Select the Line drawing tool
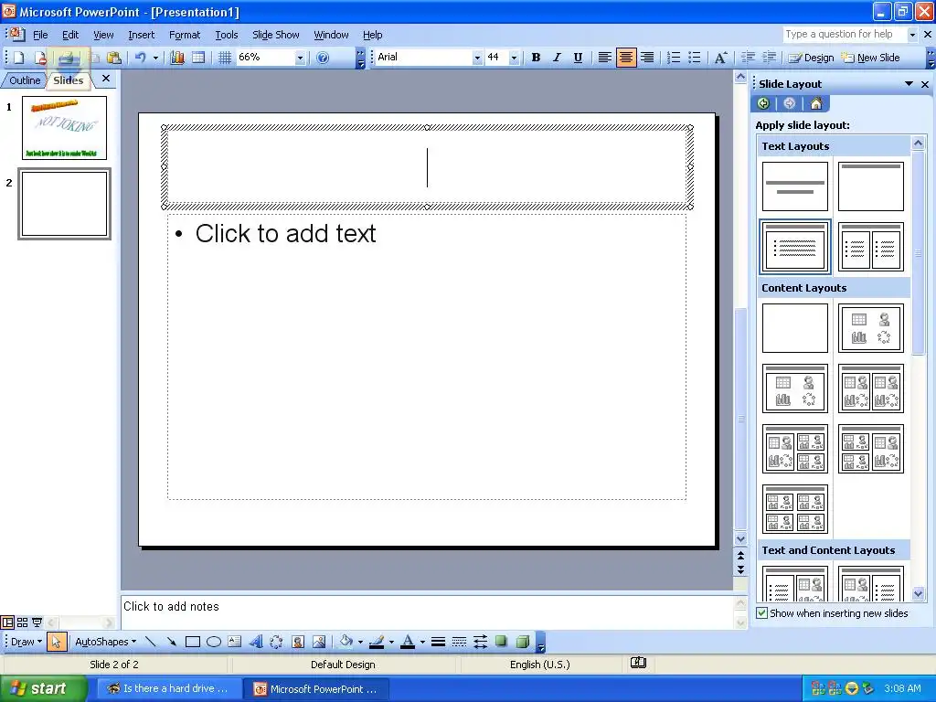The image size is (936, 702). click(x=151, y=642)
